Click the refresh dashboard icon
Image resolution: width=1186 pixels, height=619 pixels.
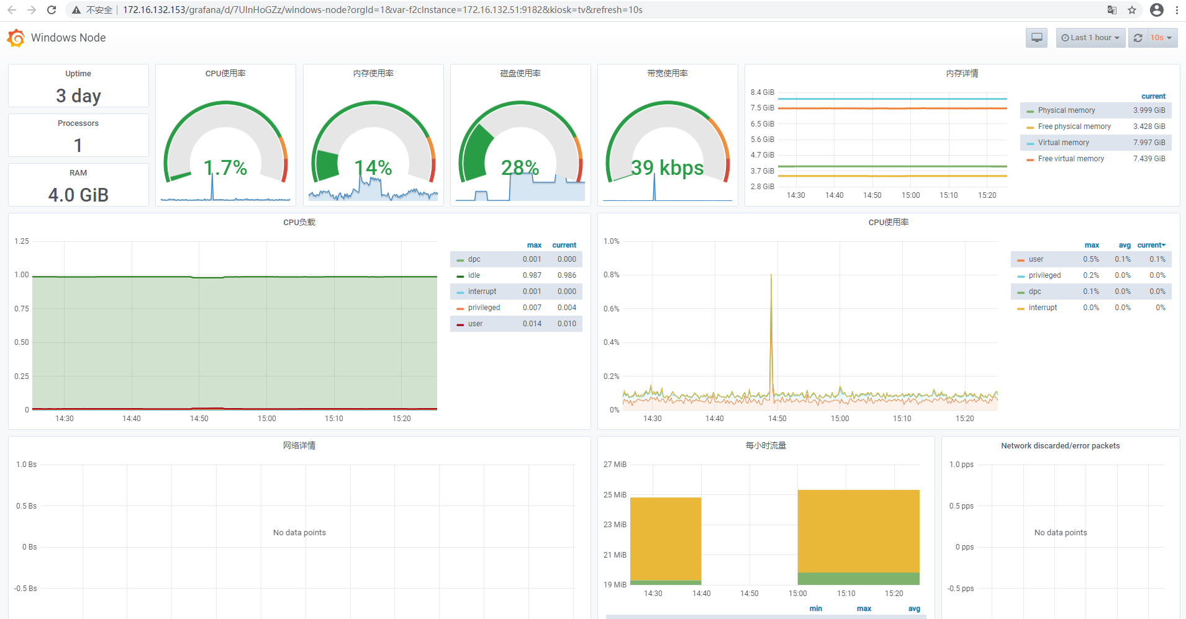point(1138,38)
